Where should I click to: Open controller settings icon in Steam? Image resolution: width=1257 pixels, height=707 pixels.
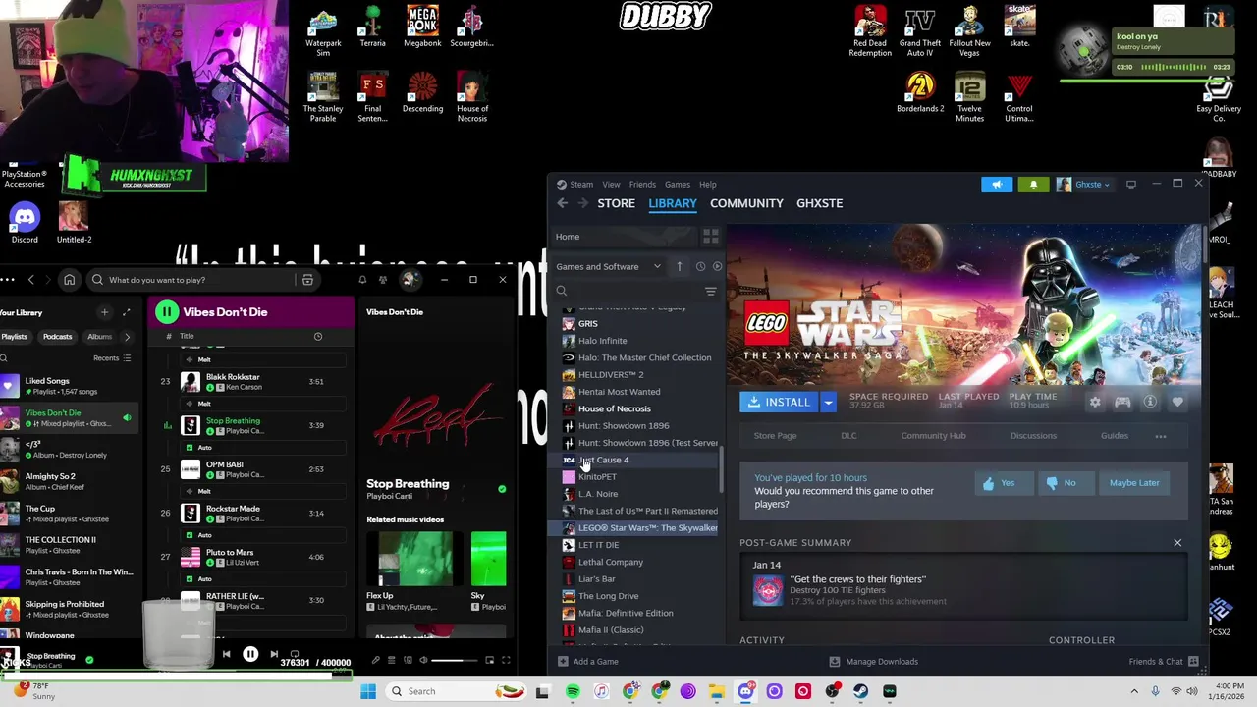click(1122, 402)
